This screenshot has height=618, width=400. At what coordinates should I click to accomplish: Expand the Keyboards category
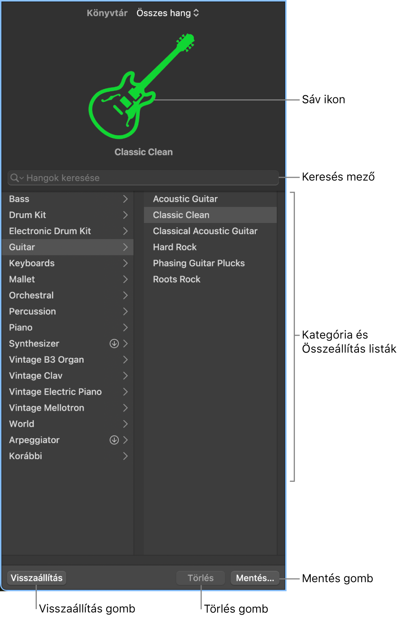click(126, 263)
